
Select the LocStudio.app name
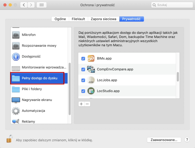click(108, 91)
